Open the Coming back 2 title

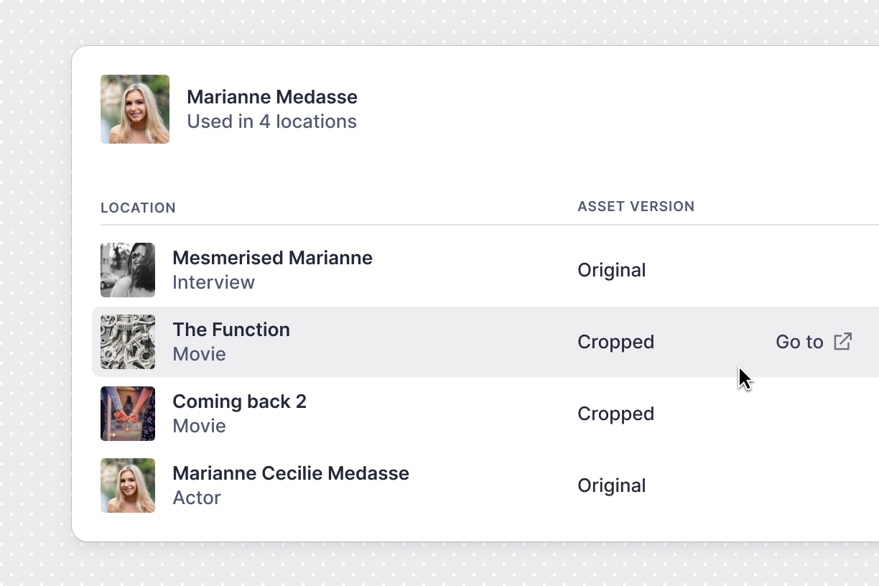pos(239,401)
